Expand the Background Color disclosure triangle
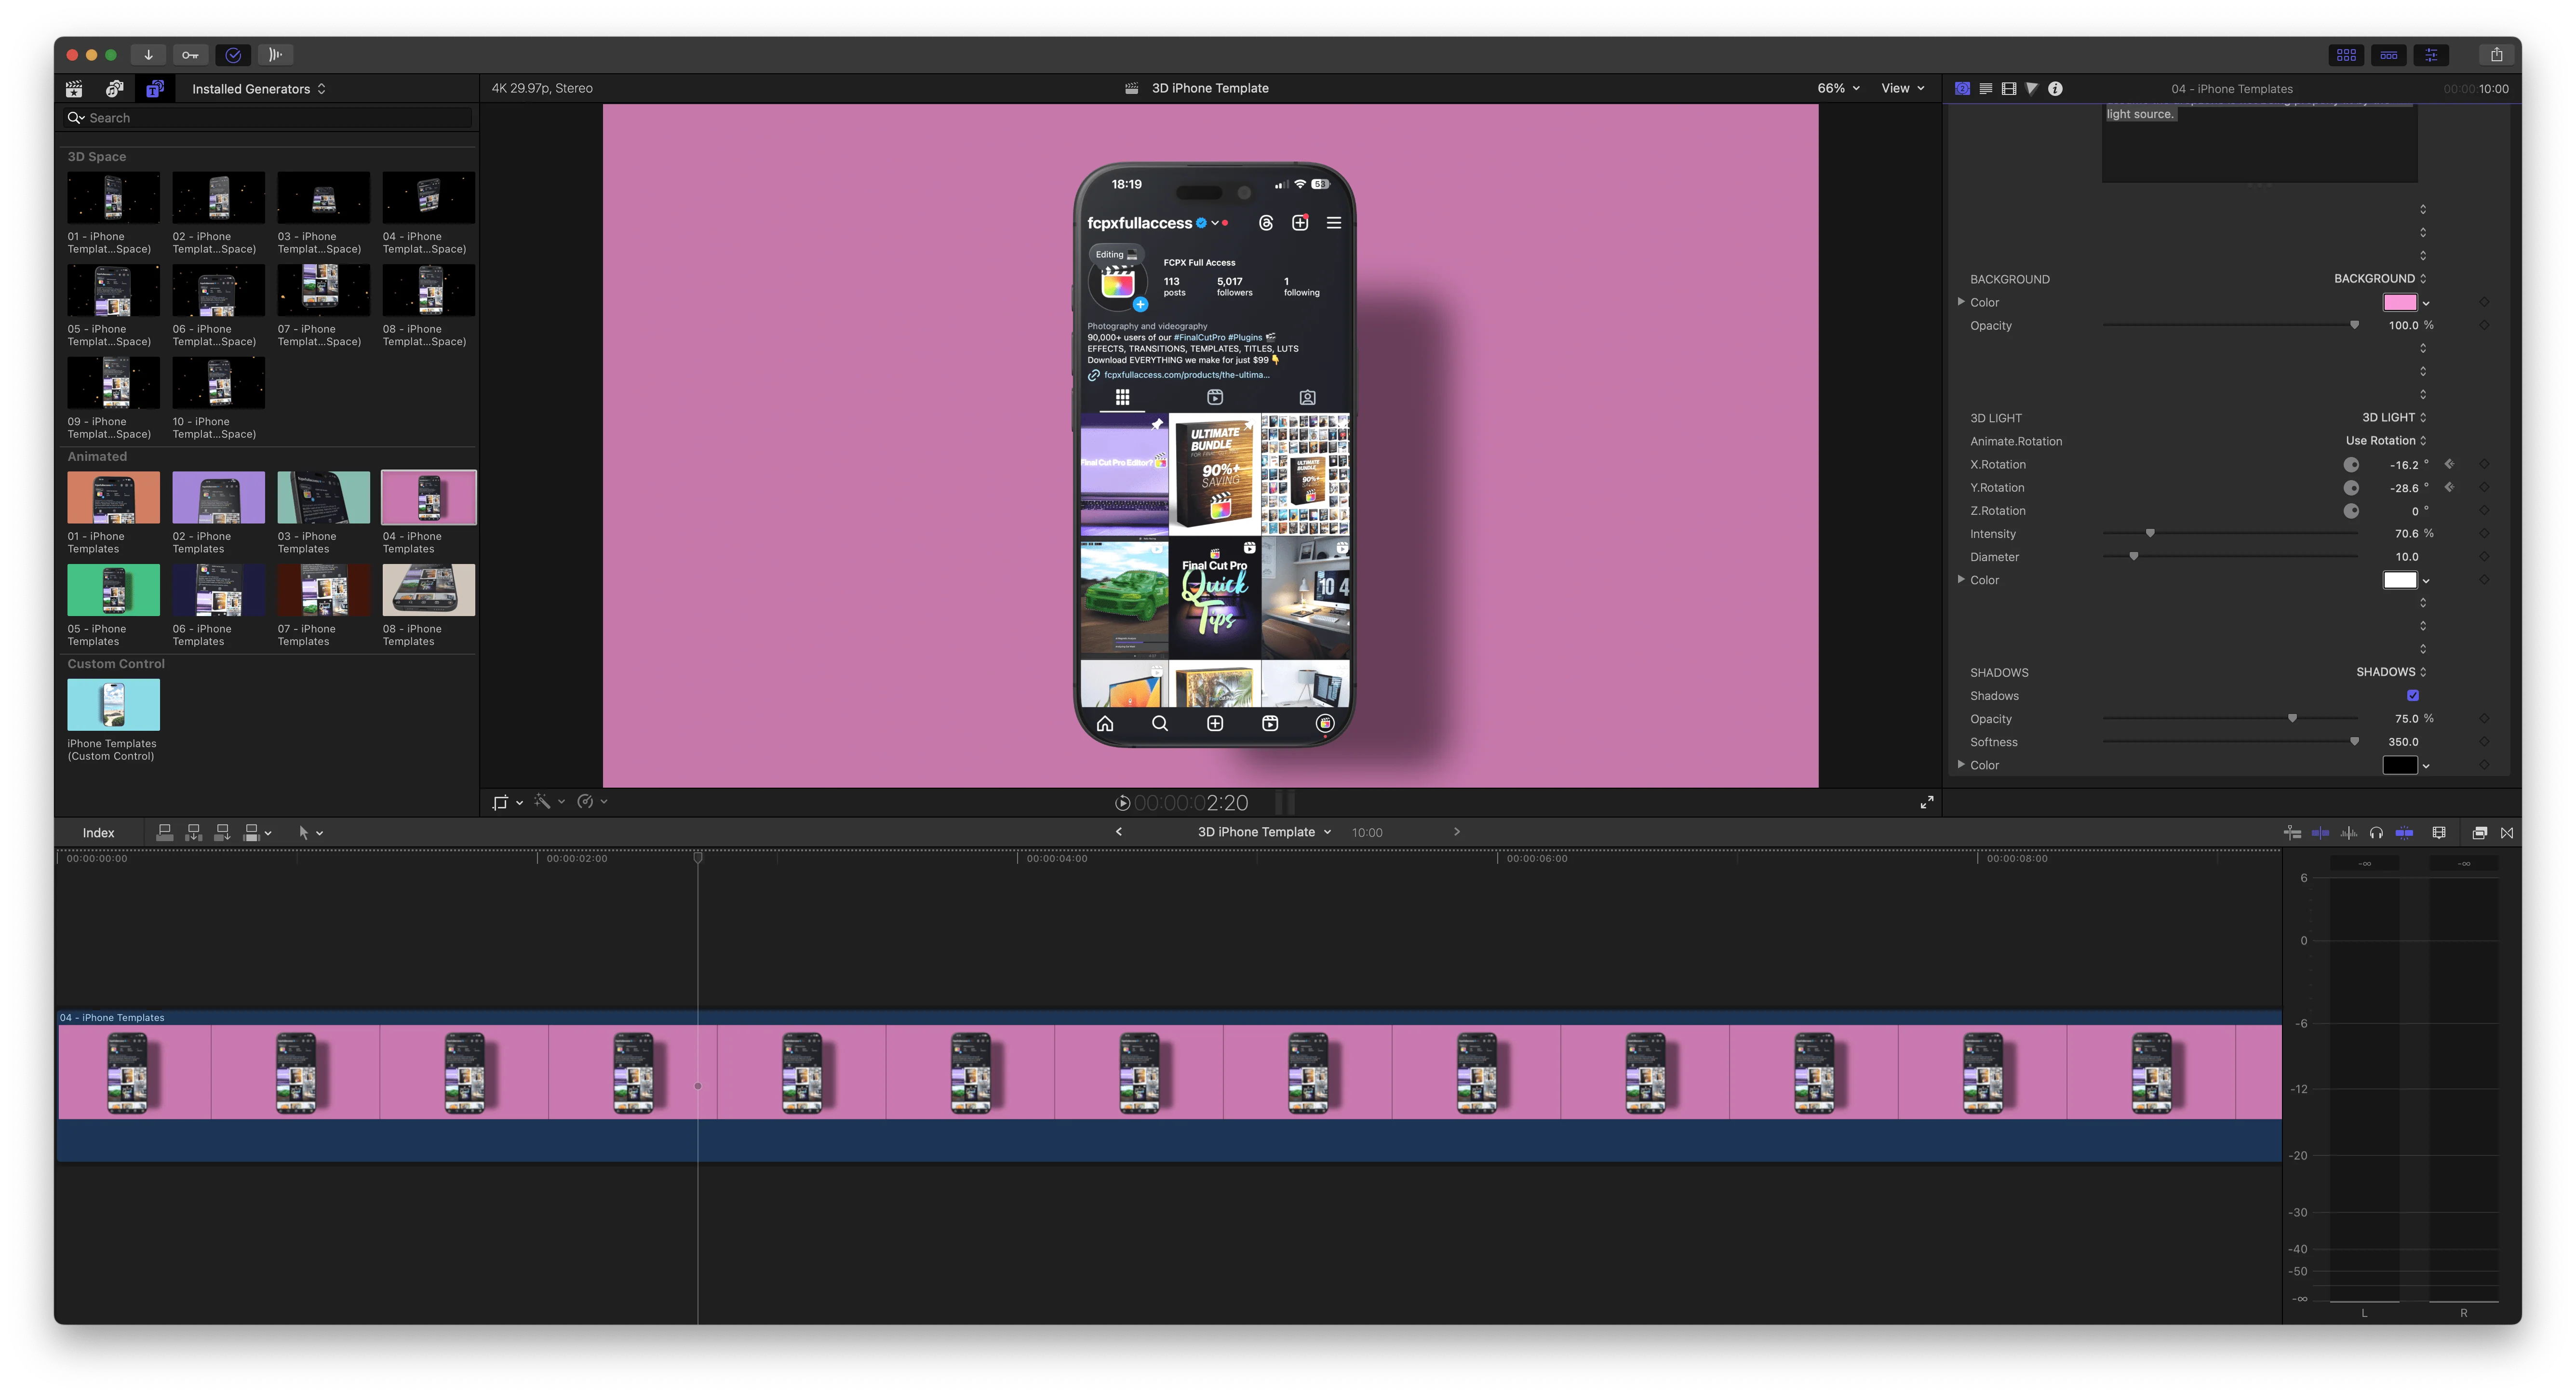 pos(1961,302)
